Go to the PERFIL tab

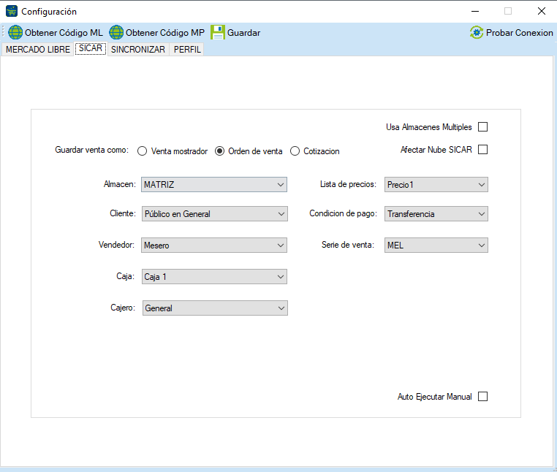point(187,50)
